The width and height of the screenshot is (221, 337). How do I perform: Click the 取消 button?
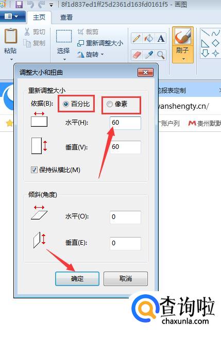click(x=126, y=279)
